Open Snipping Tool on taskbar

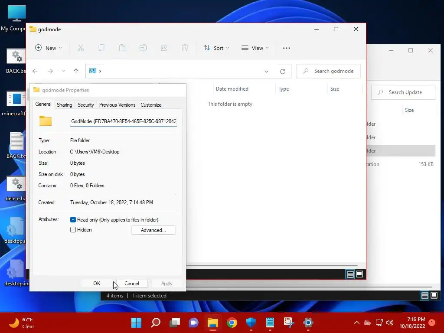pyautogui.click(x=289, y=323)
